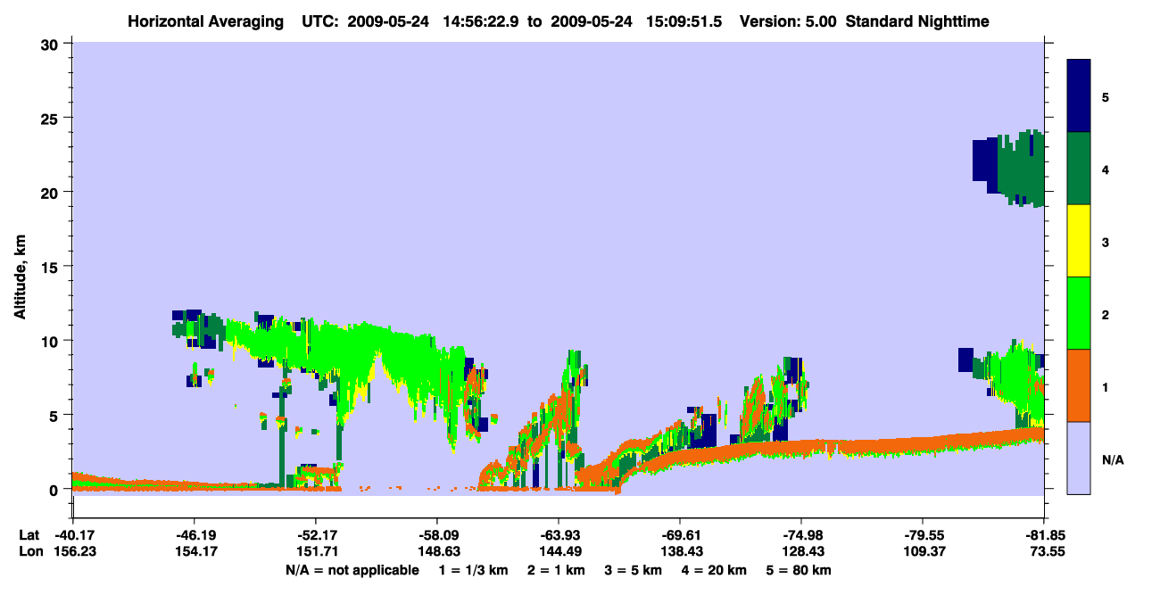
Task: Click 'Standard Nighttime' in the title
Action: point(917,21)
